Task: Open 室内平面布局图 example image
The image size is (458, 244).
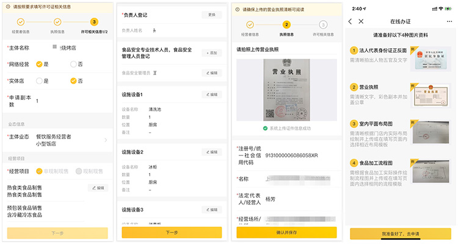Action: pos(431,132)
